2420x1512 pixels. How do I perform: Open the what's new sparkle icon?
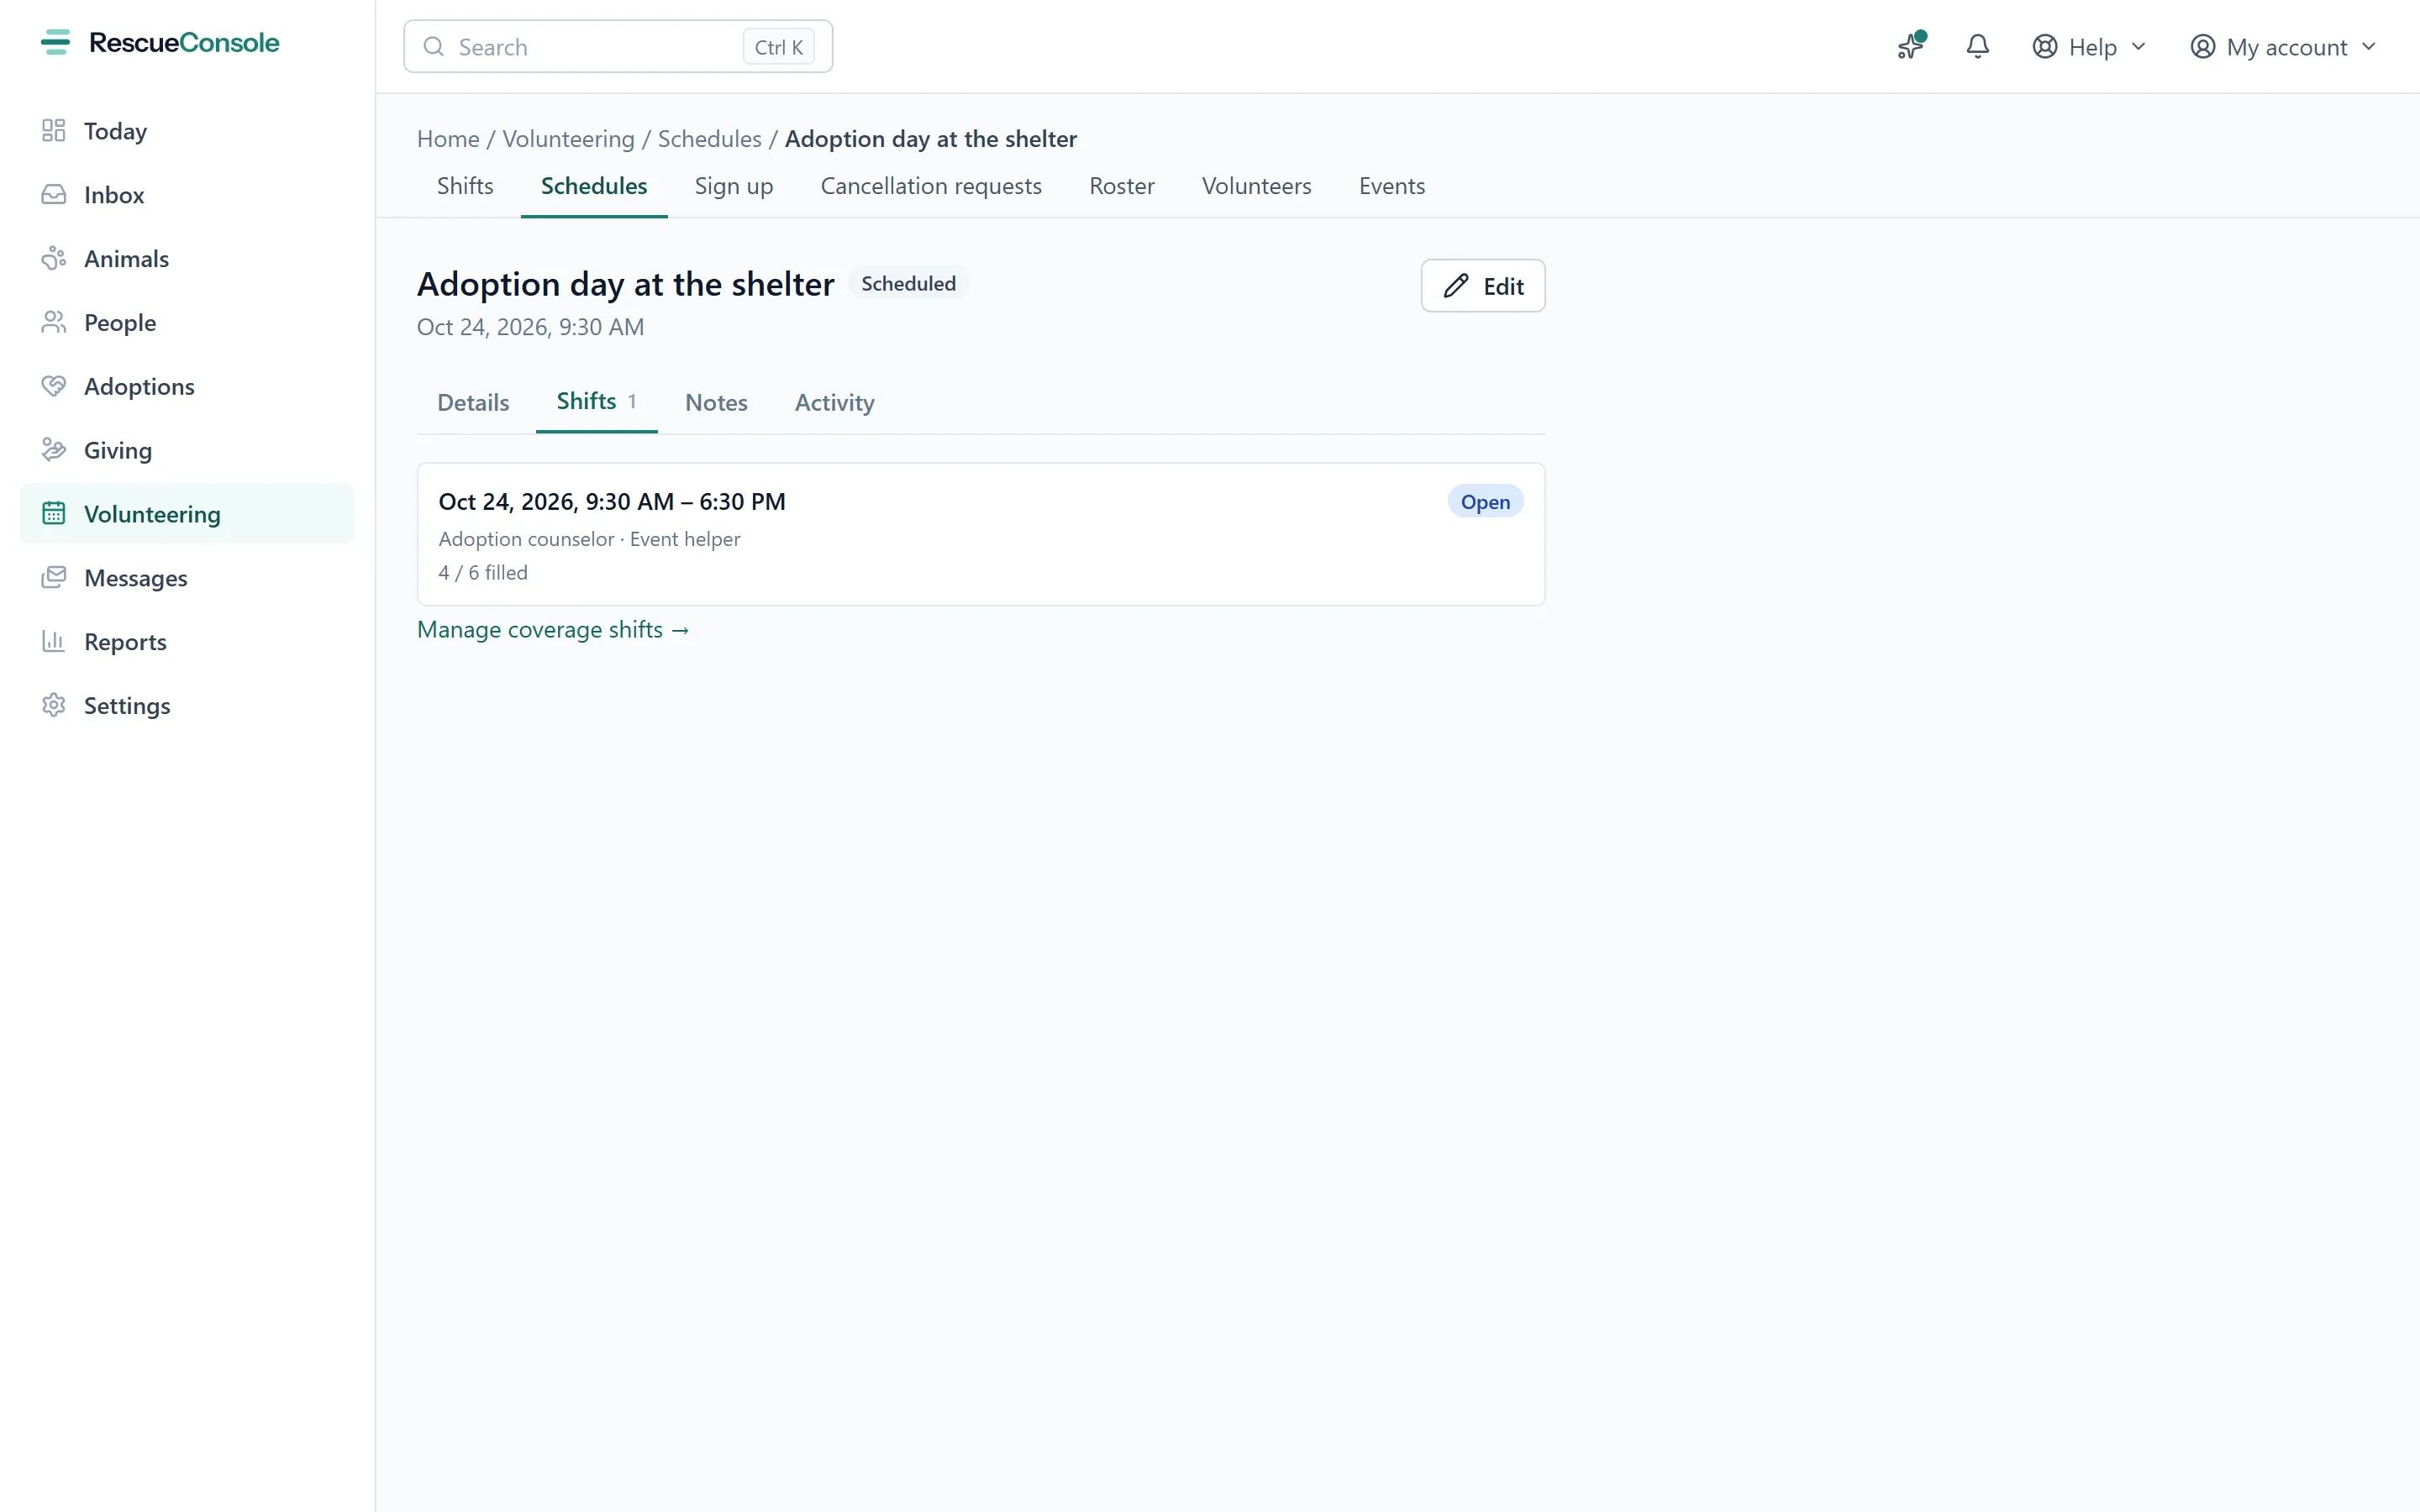click(1911, 46)
